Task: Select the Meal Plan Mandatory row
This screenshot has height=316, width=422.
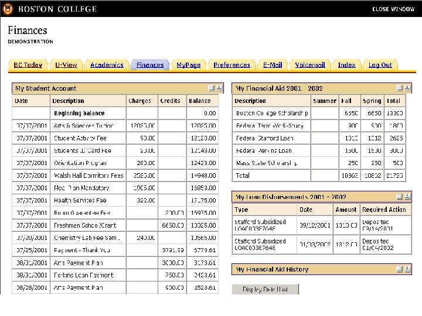Action: click(115, 188)
